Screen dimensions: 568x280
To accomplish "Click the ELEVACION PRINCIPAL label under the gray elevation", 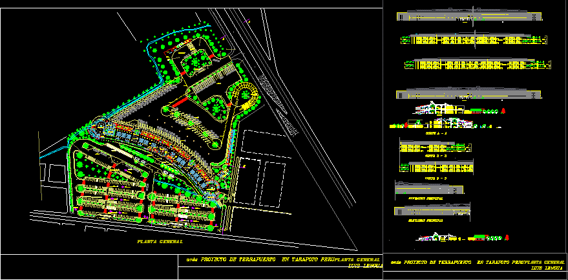I will (x=425, y=198).
